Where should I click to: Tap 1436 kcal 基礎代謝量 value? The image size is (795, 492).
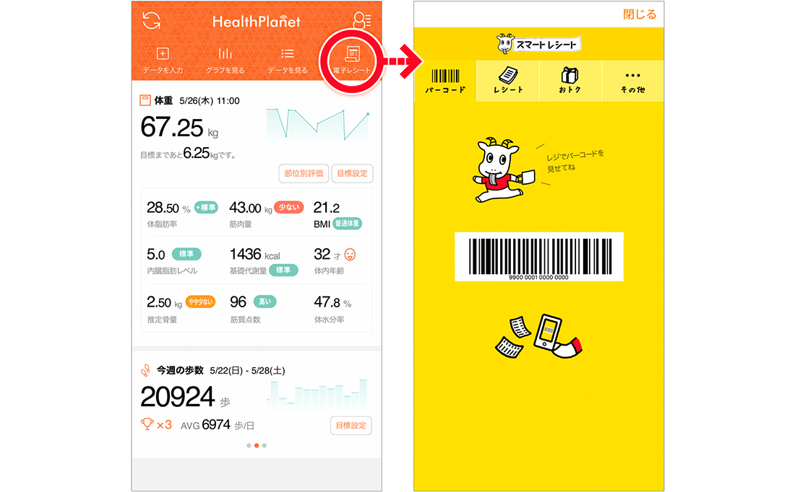click(x=254, y=255)
